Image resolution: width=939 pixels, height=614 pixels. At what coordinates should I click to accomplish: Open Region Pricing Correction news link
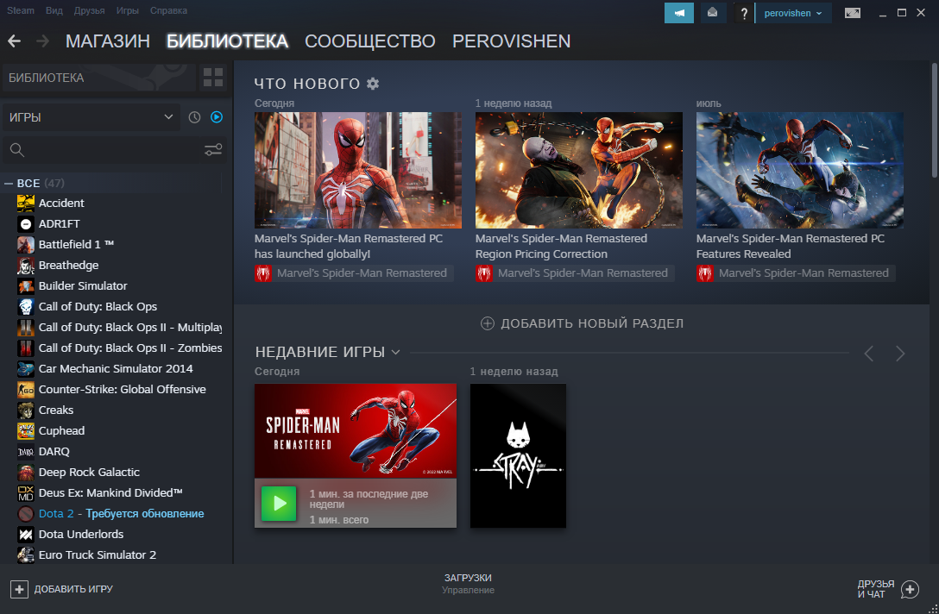(561, 247)
